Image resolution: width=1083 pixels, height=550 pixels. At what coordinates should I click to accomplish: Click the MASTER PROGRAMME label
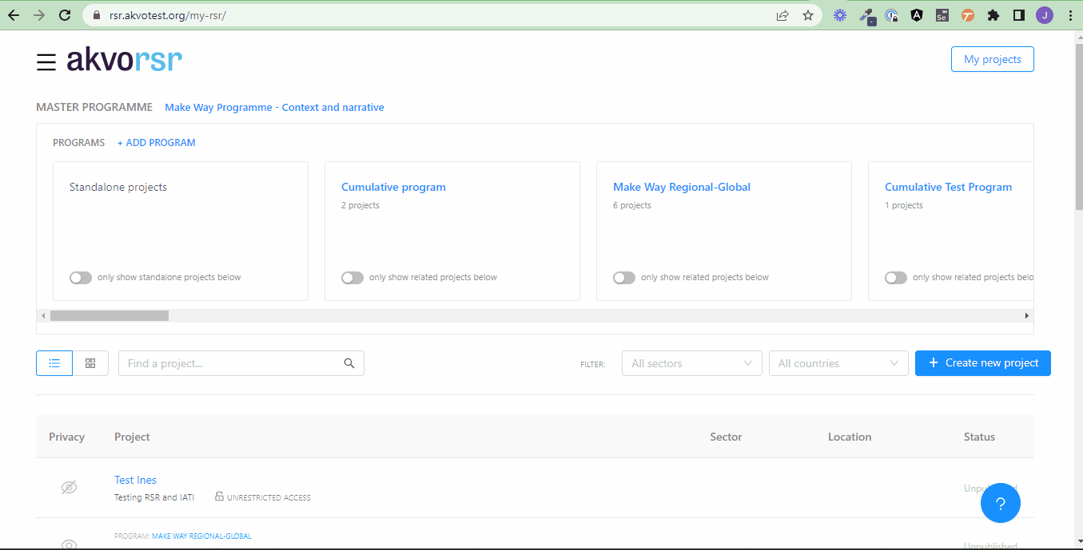click(x=94, y=107)
